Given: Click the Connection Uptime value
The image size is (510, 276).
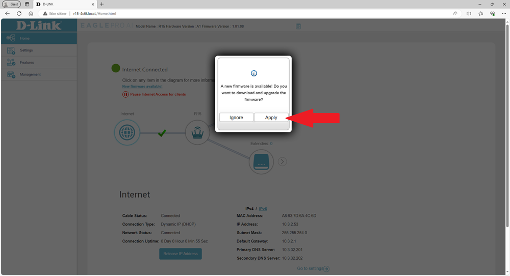Looking at the screenshot, I should point(184,241).
